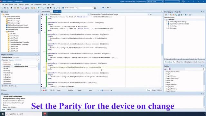Select SetModemStatus in Structure tree

pyautogui.click(x=13, y=29)
